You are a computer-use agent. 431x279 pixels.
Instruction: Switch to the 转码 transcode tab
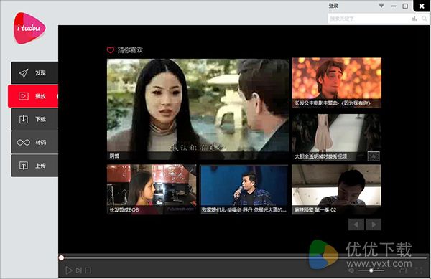click(34, 142)
